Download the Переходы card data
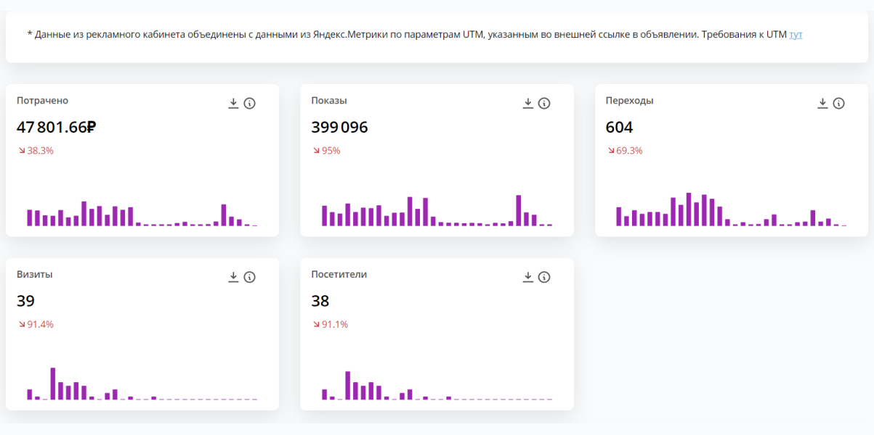This screenshot has height=435, width=874. click(x=822, y=104)
